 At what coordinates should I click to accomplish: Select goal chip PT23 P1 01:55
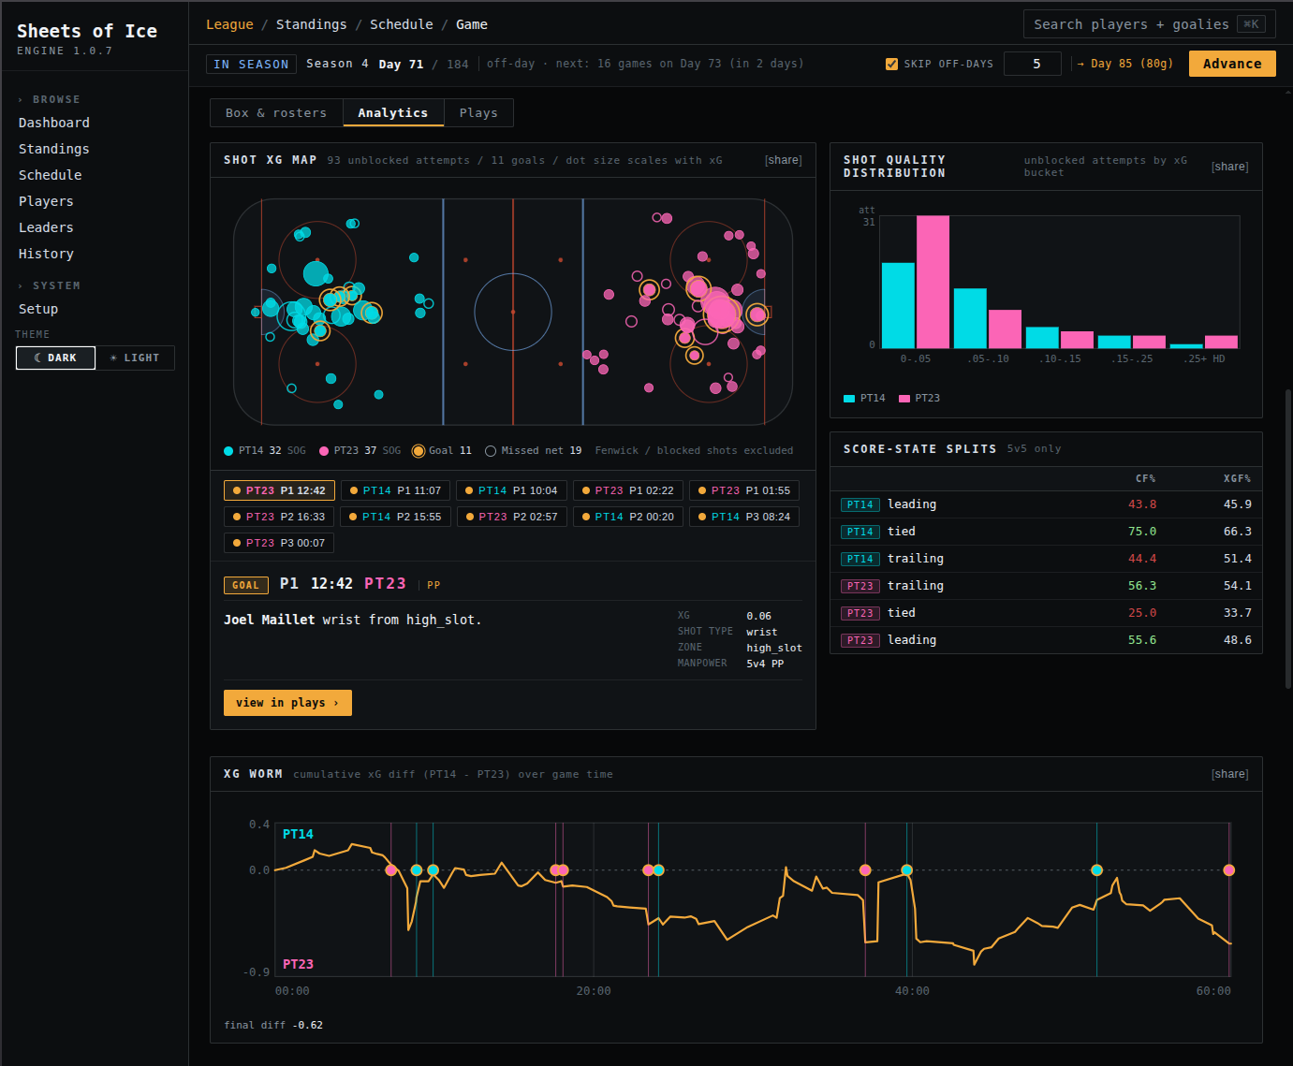(743, 490)
